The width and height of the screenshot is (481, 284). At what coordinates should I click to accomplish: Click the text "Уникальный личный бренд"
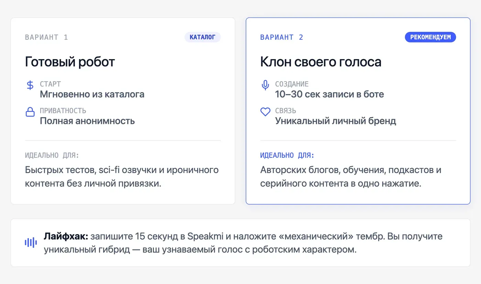336,121
